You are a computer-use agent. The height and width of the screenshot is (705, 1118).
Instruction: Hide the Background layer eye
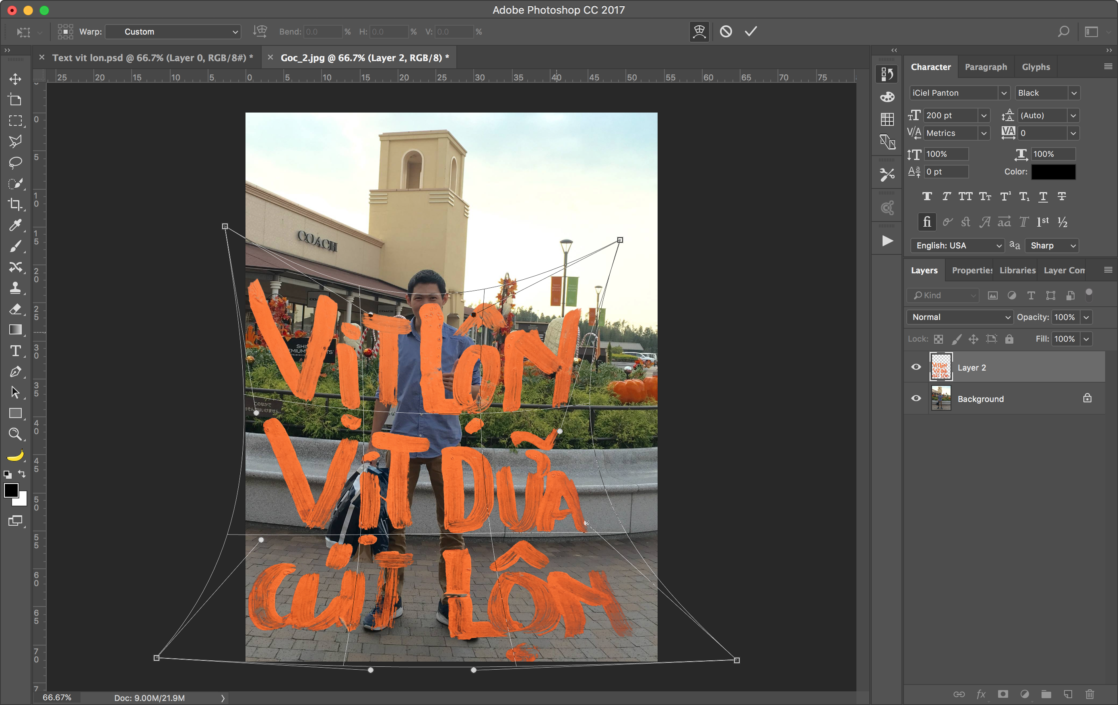click(x=916, y=398)
